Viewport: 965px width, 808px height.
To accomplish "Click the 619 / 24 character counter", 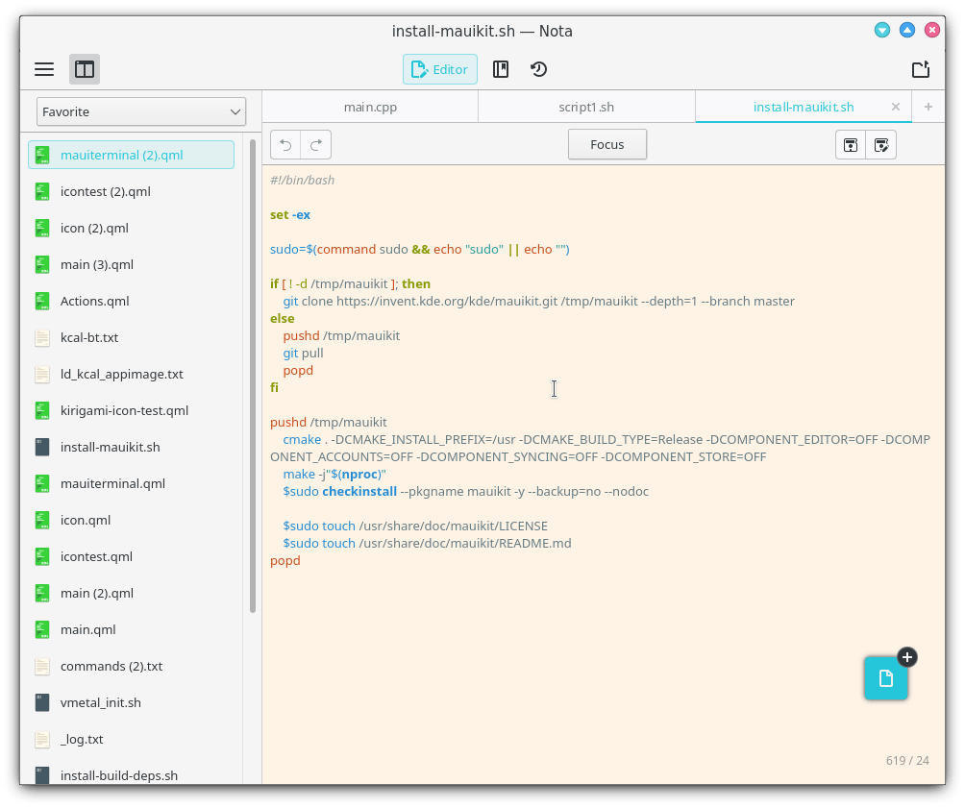I will (x=907, y=761).
